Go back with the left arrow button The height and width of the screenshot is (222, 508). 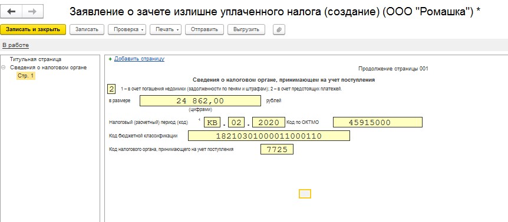click(x=11, y=12)
